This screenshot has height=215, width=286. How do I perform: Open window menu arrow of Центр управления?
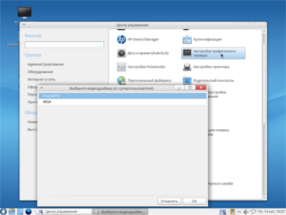(24, 25)
